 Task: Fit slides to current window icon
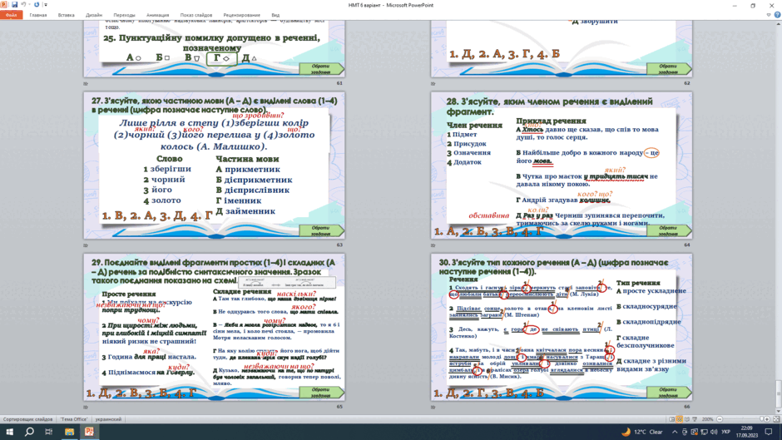point(775,419)
